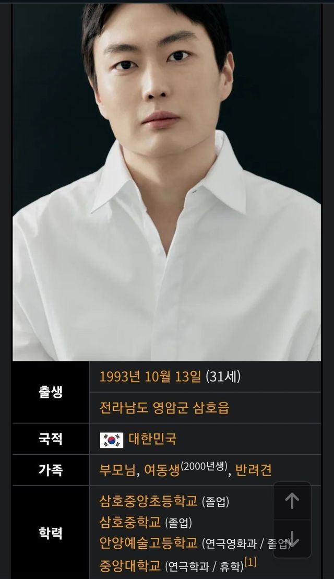The width and height of the screenshot is (334, 579).
Task: Click the 학력 row label cell
Action: click(x=51, y=533)
